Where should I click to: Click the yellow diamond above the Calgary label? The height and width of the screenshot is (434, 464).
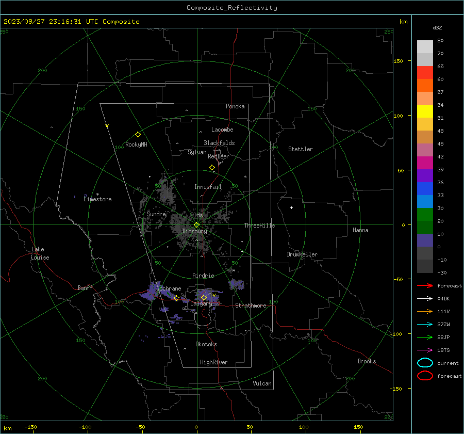pyautogui.click(x=204, y=297)
